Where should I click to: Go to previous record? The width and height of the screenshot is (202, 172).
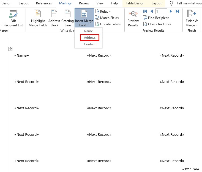pos(152,11)
